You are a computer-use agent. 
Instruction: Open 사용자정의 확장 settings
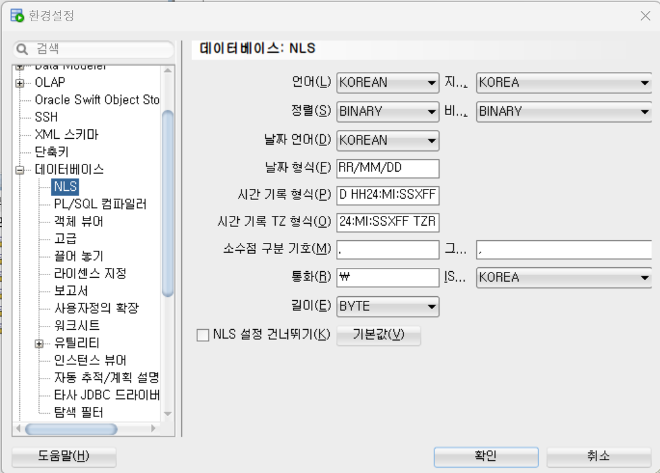[x=96, y=308]
